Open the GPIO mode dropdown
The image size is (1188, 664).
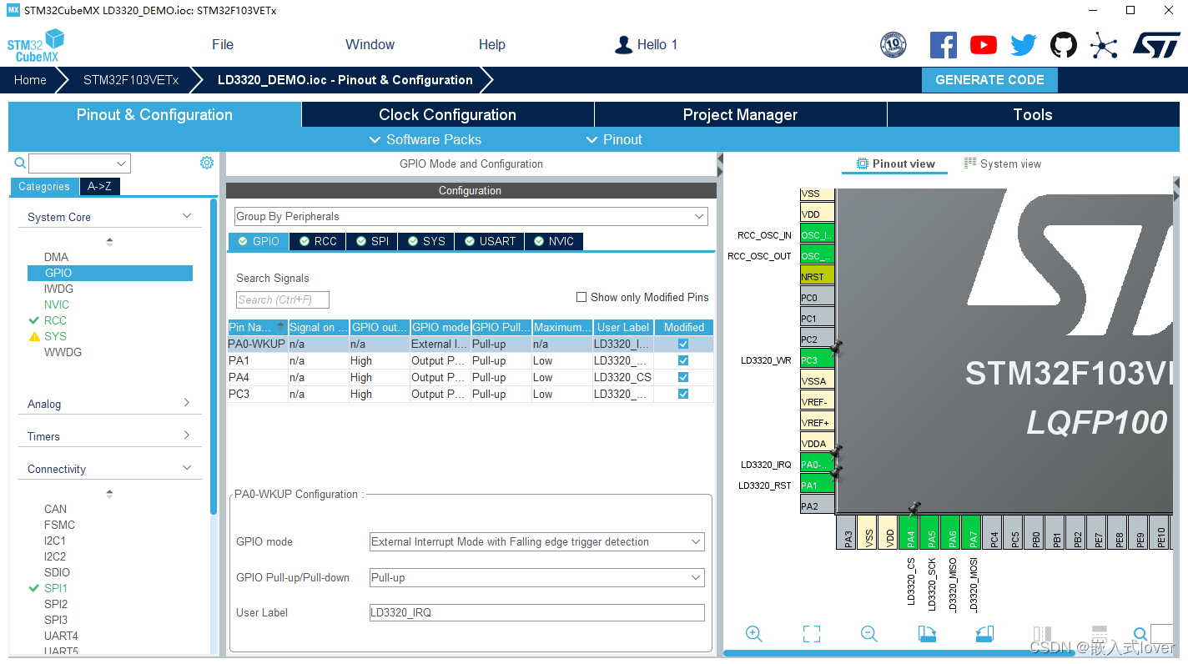coord(536,541)
